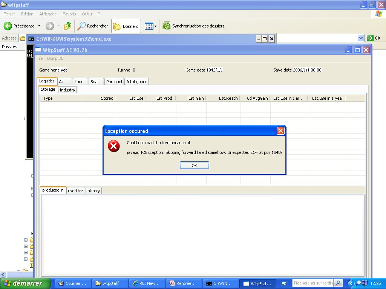The image size is (386, 289).
Task: Sort by the Est.Reach column header
Action: [x=223, y=98]
